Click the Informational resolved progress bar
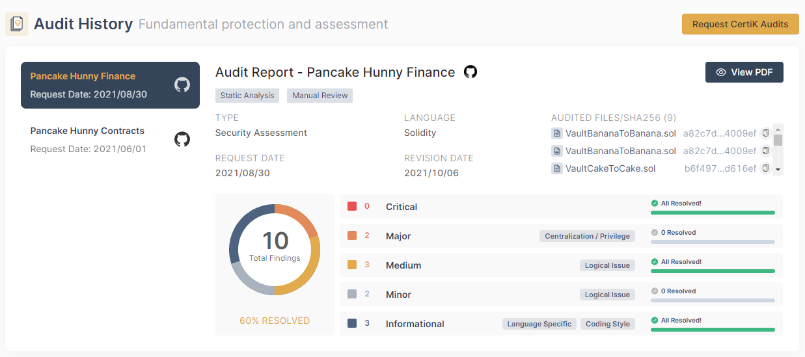Screen dimensions: 805x357 click(713, 330)
